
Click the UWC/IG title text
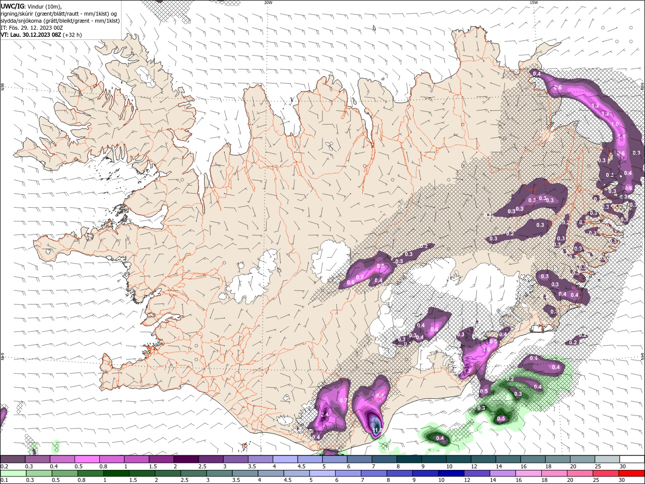(x=13, y=6)
